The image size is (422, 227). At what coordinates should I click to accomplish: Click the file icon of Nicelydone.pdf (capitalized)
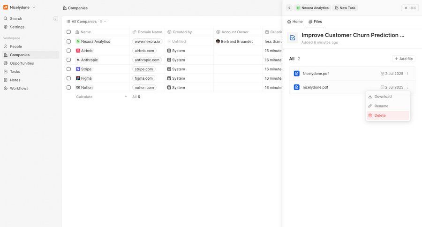(x=297, y=74)
